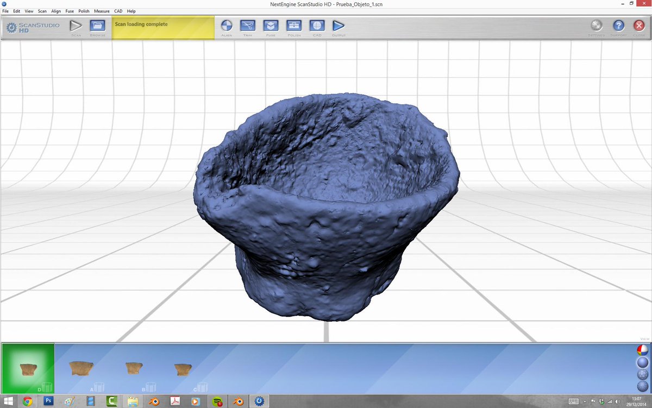This screenshot has height=408, width=652.
Task: Open Action Center flag icon
Action: (594, 401)
